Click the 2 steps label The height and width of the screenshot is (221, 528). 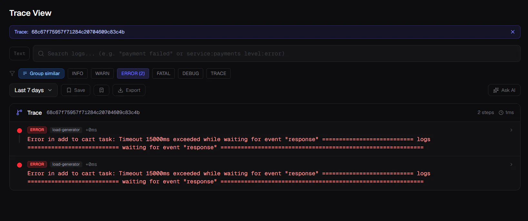(486, 112)
